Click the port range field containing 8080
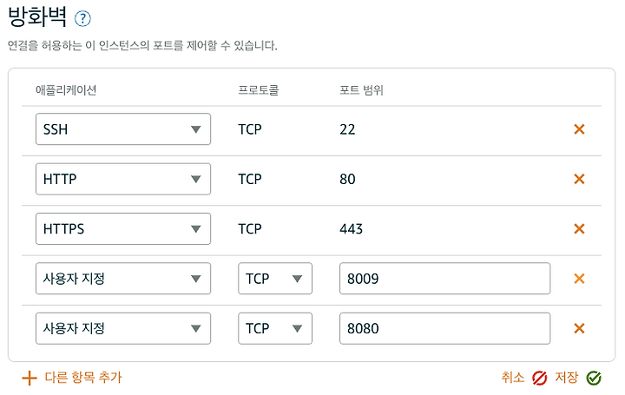 pyautogui.click(x=444, y=328)
